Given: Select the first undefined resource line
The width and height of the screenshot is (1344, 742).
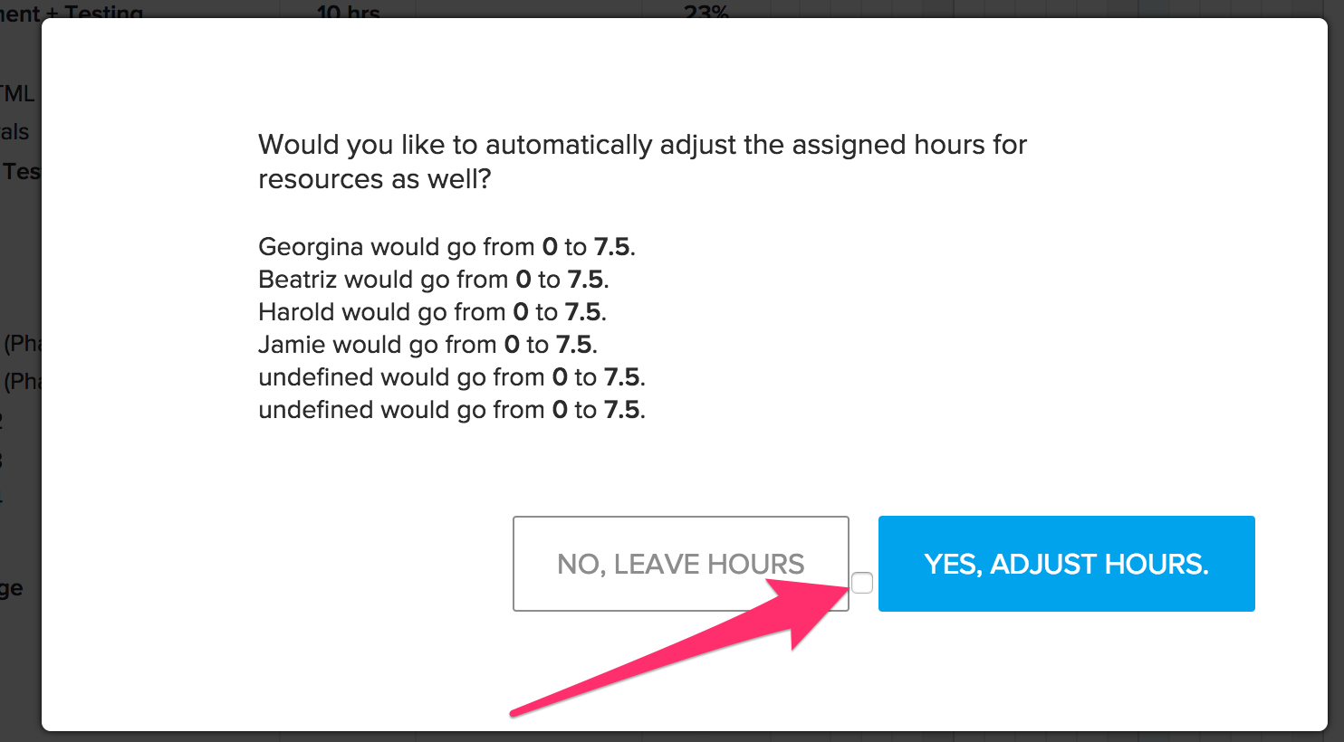Looking at the screenshot, I should tap(452, 376).
